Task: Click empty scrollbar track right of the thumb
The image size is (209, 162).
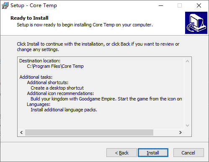Action: pos(165,132)
